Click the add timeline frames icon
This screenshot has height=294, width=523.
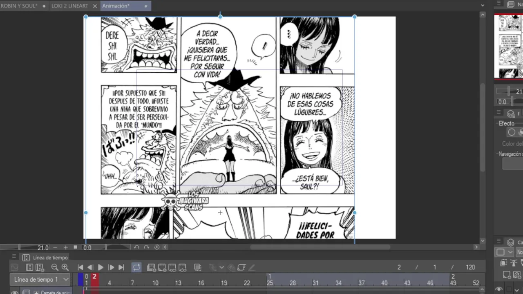pyautogui.click(x=40, y=267)
